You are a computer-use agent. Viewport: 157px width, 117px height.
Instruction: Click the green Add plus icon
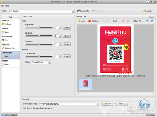[79, 21]
